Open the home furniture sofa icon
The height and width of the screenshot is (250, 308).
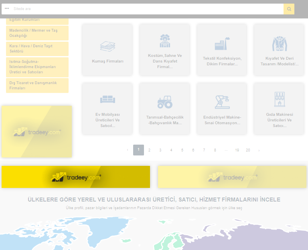[107, 99]
